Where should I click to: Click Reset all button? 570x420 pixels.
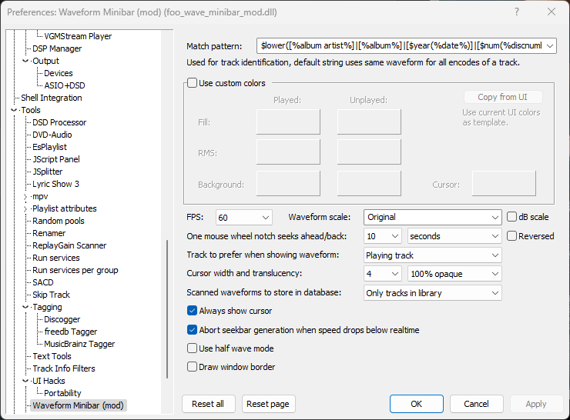point(208,404)
